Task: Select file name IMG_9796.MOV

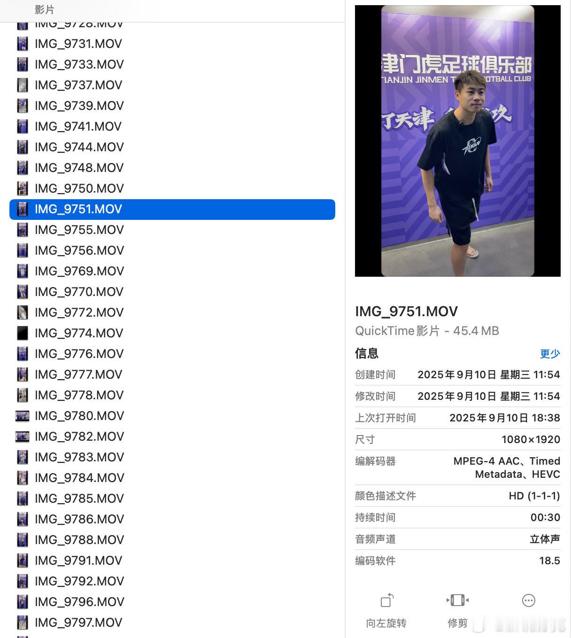Action: pos(79,602)
